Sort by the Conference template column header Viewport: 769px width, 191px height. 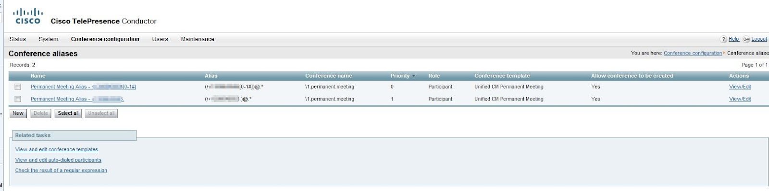pyautogui.click(x=502, y=76)
